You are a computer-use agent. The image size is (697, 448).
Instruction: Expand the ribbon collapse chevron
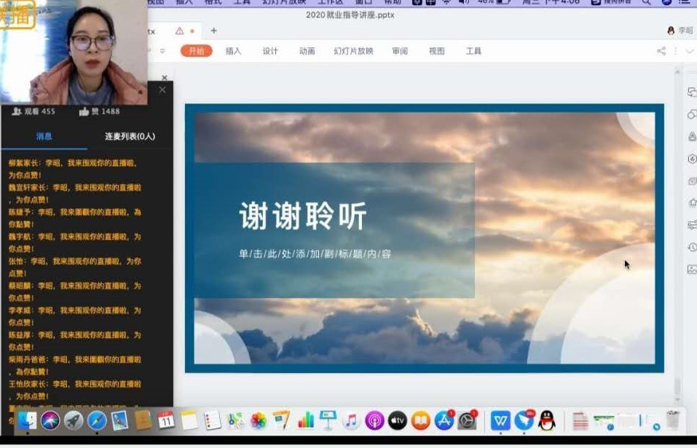pos(689,51)
